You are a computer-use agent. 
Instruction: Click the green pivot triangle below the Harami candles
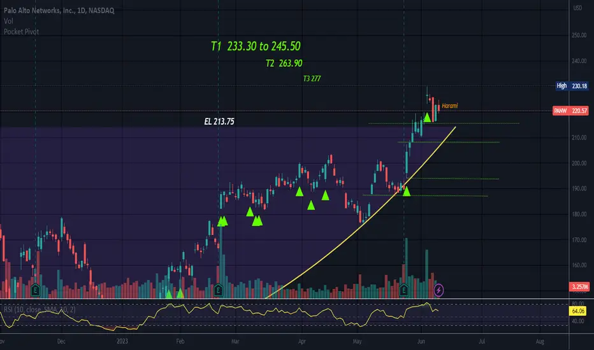tap(427, 117)
